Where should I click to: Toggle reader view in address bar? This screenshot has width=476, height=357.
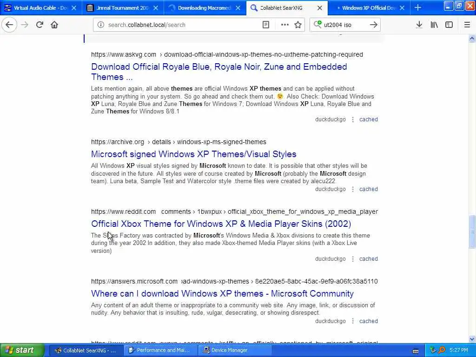point(266,25)
